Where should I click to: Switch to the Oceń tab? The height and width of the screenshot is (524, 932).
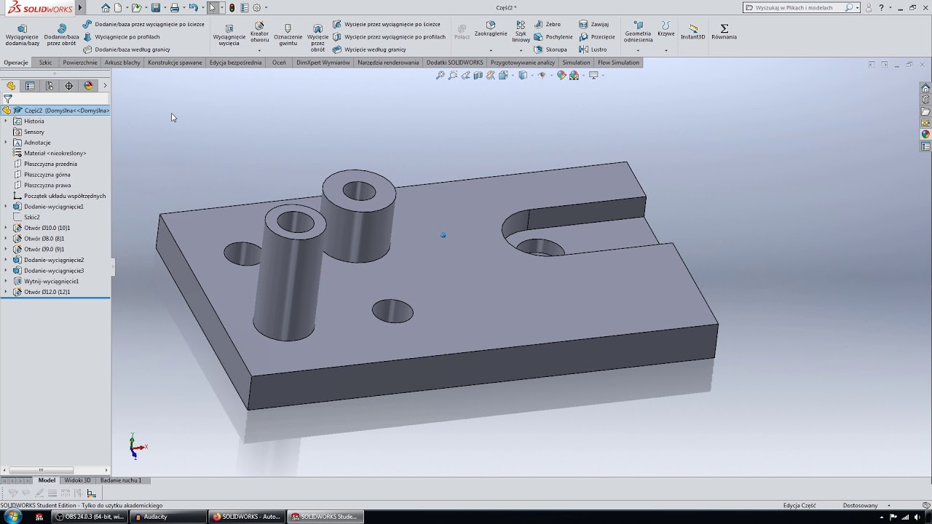point(279,63)
